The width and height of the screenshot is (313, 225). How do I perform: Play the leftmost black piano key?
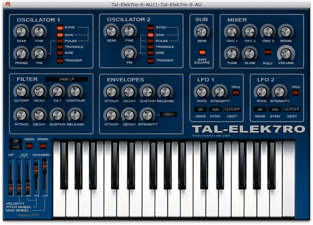(x=64, y=165)
